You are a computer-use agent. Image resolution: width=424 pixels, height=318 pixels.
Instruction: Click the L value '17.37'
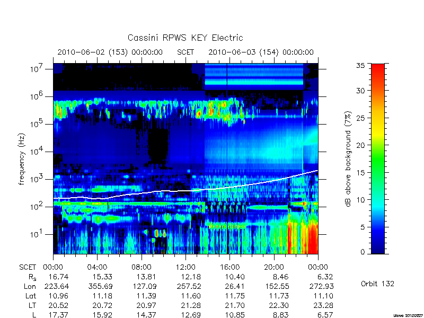[x=58, y=315]
